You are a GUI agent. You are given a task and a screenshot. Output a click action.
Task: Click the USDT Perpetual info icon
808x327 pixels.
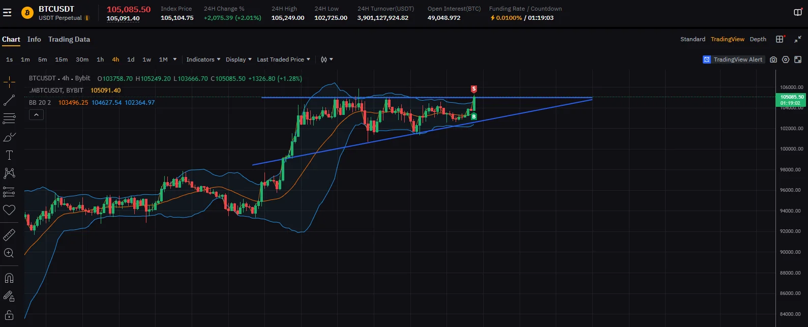pos(87,18)
